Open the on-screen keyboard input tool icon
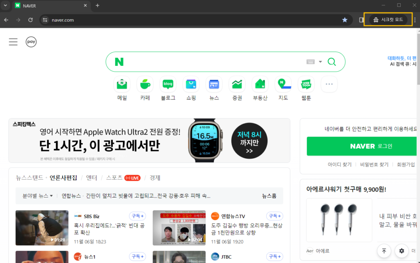Image resolution: width=420 pixels, height=263 pixels. 310,62
